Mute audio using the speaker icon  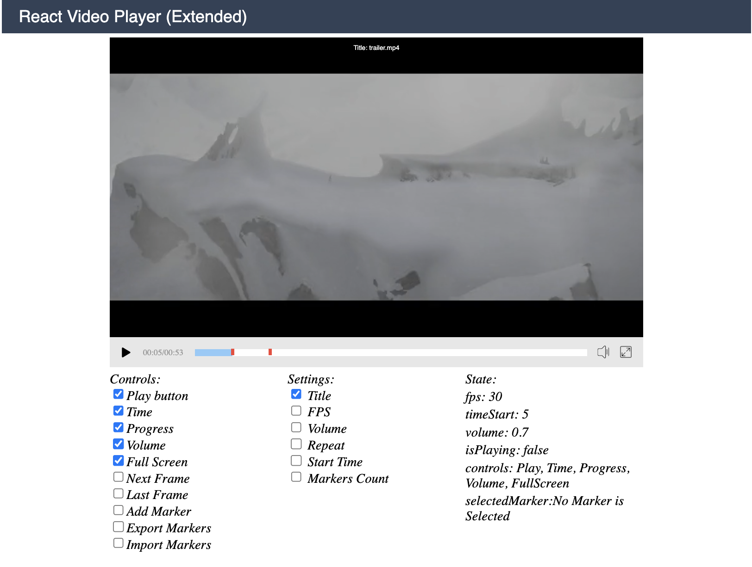pos(603,352)
